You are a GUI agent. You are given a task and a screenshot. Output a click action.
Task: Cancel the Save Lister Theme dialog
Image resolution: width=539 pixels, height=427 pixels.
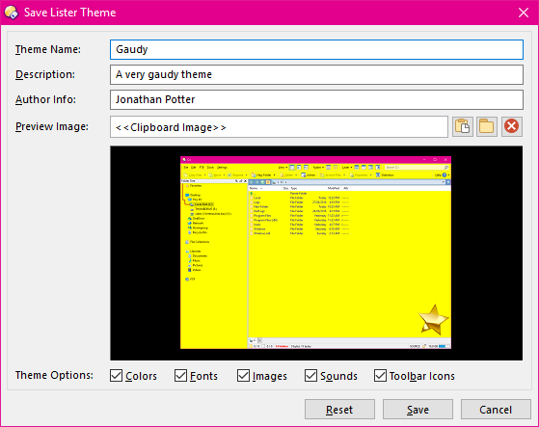coord(496,409)
